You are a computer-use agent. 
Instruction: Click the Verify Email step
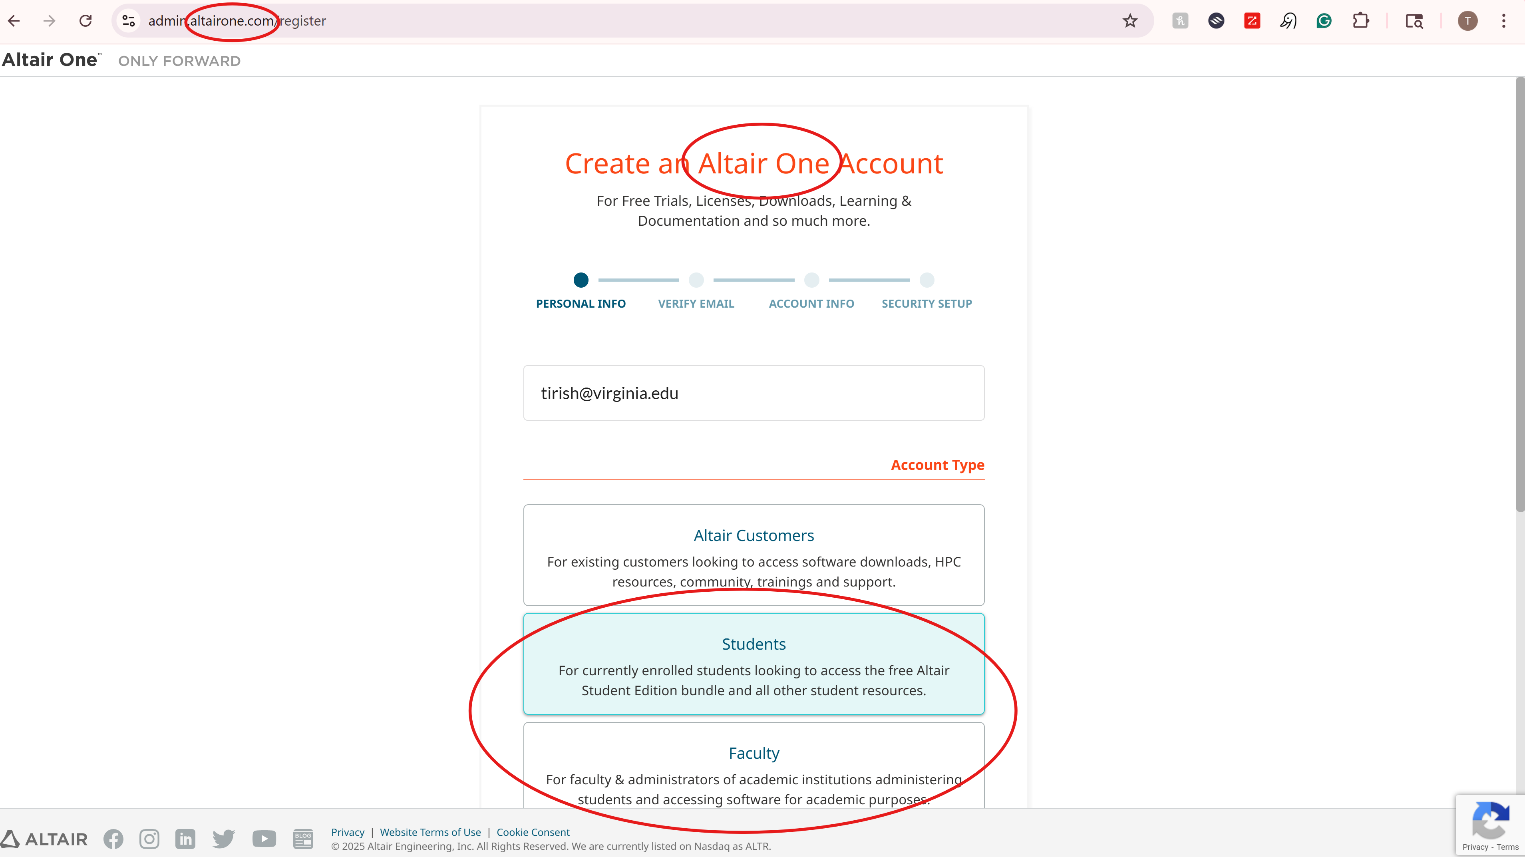696,304
